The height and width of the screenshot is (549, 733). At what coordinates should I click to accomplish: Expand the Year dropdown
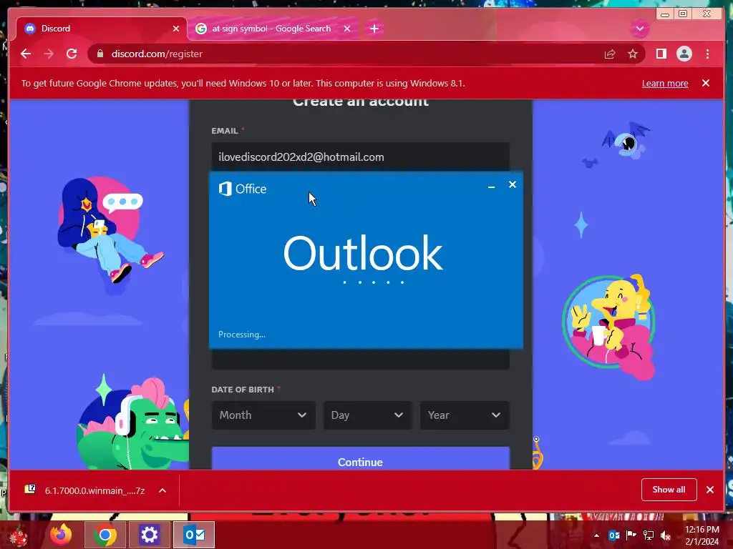(465, 415)
